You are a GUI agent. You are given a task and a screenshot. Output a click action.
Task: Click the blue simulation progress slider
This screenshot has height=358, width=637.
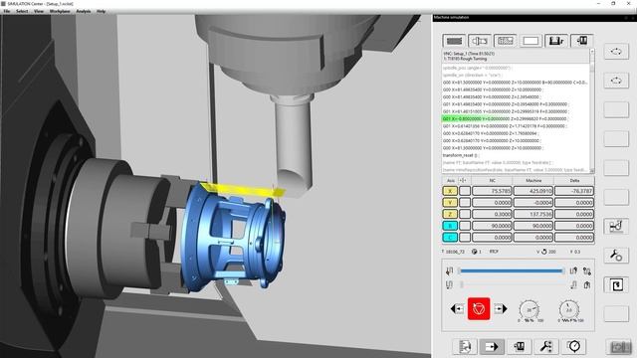pos(512,270)
